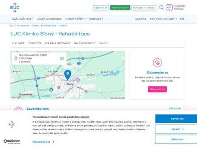Viewport: 197px width, 148px height.
Task: Click Odmítnout cookie button
Action: click(176, 139)
